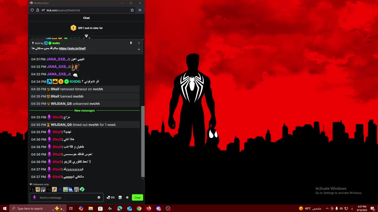Open system tray microphone icon
The image size is (378, 212).
tap(336, 208)
